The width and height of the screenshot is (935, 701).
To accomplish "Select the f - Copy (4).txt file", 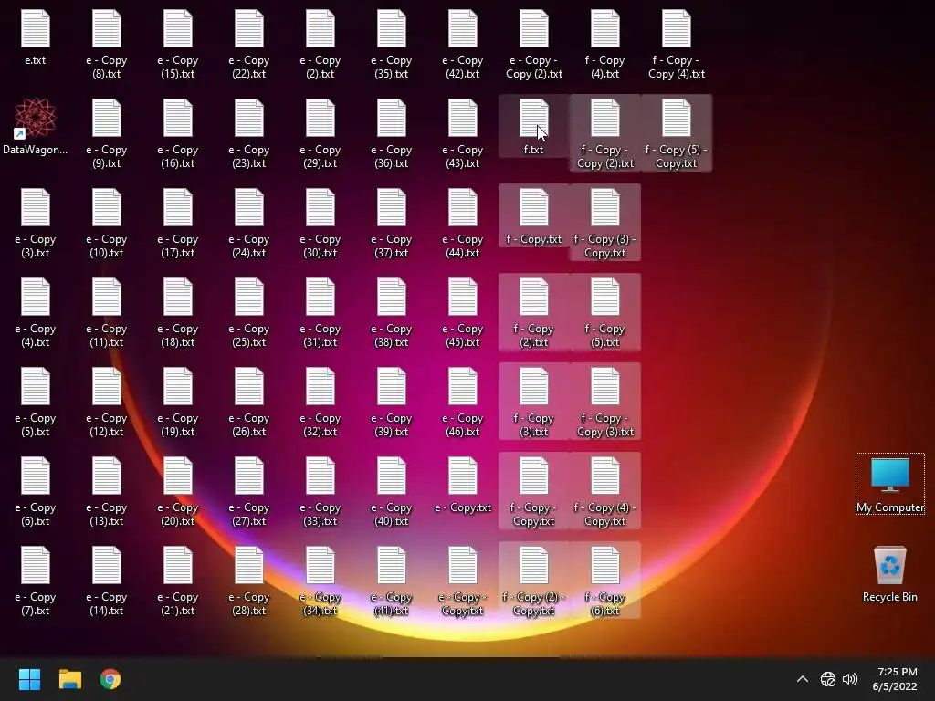I will coord(604,44).
